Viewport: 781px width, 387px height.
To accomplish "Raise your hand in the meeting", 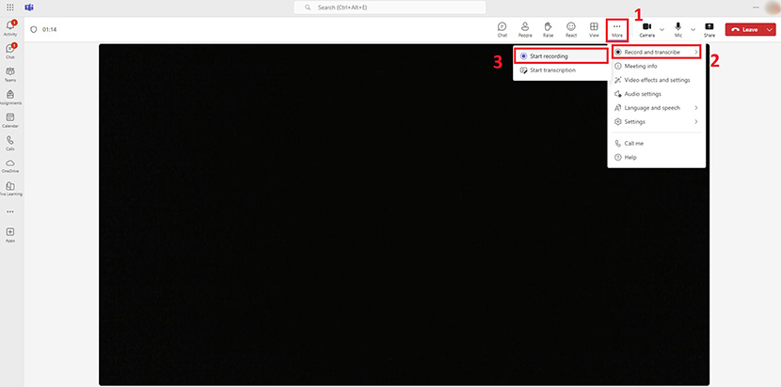I will tap(548, 28).
